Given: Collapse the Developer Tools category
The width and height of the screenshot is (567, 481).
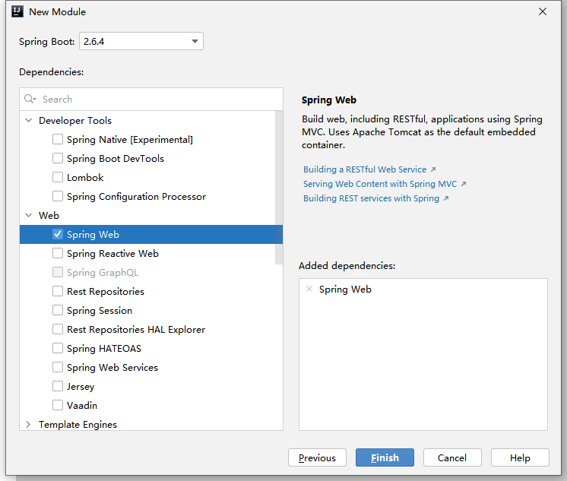Looking at the screenshot, I should (29, 120).
